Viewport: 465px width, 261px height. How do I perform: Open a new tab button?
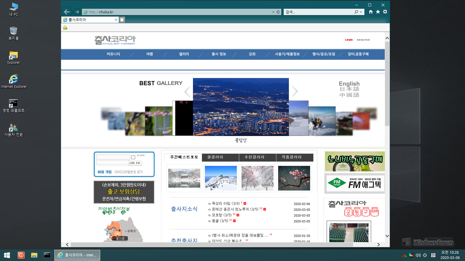point(122,20)
